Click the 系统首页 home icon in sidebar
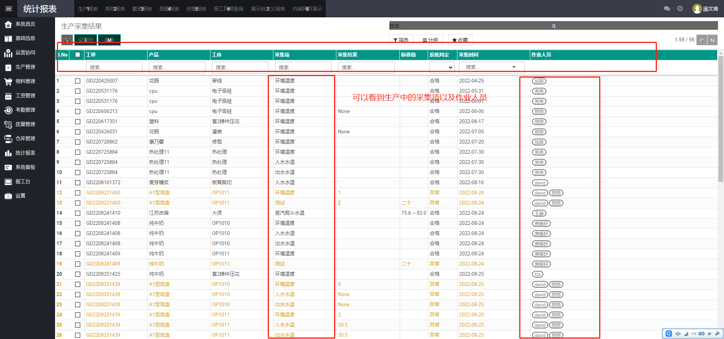The height and width of the screenshot is (339, 724). point(8,24)
